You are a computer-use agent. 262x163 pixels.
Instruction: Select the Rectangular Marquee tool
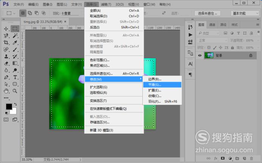click(15, 29)
